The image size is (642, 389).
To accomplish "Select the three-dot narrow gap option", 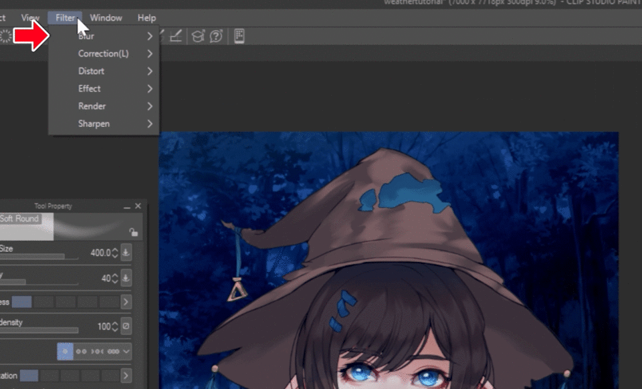I will point(113,352).
